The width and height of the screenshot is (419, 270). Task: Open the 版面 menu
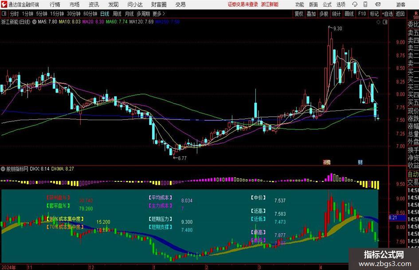pyautogui.click(x=313, y=4)
